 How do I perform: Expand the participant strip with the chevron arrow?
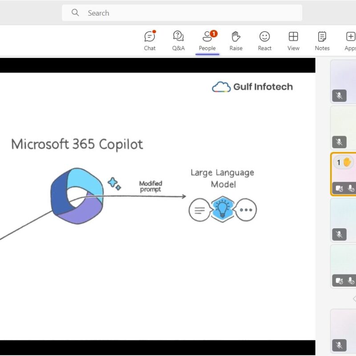point(354,299)
